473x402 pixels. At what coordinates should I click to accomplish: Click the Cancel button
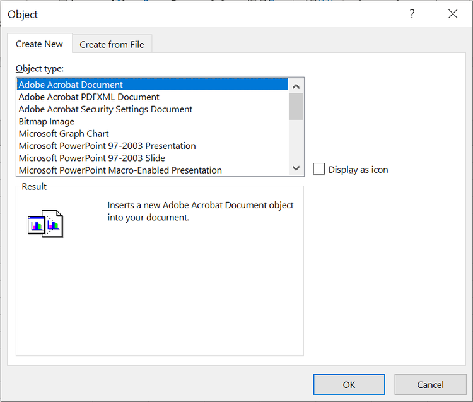tap(430, 384)
